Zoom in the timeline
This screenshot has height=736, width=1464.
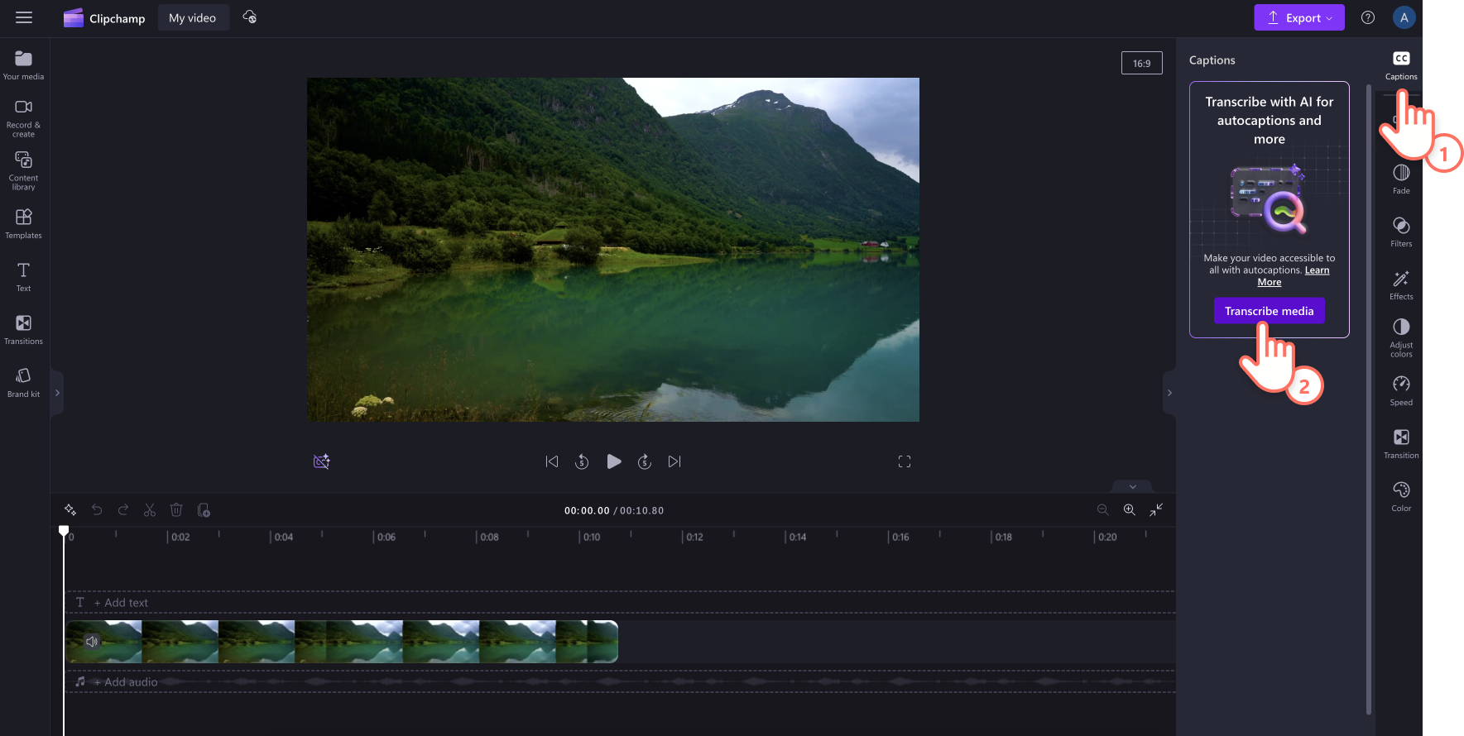click(1129, 509)
